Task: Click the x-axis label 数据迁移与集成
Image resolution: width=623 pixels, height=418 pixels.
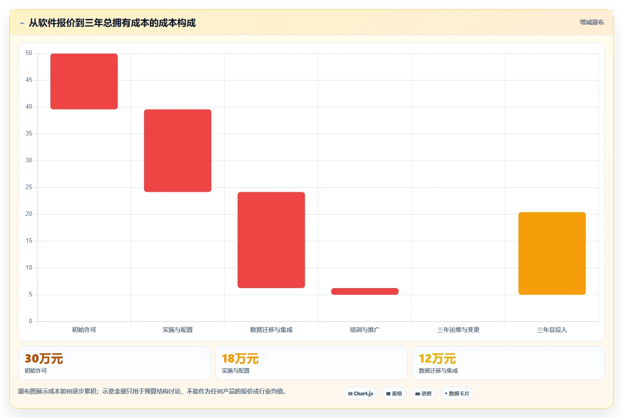Action: [x=271, y=330]
